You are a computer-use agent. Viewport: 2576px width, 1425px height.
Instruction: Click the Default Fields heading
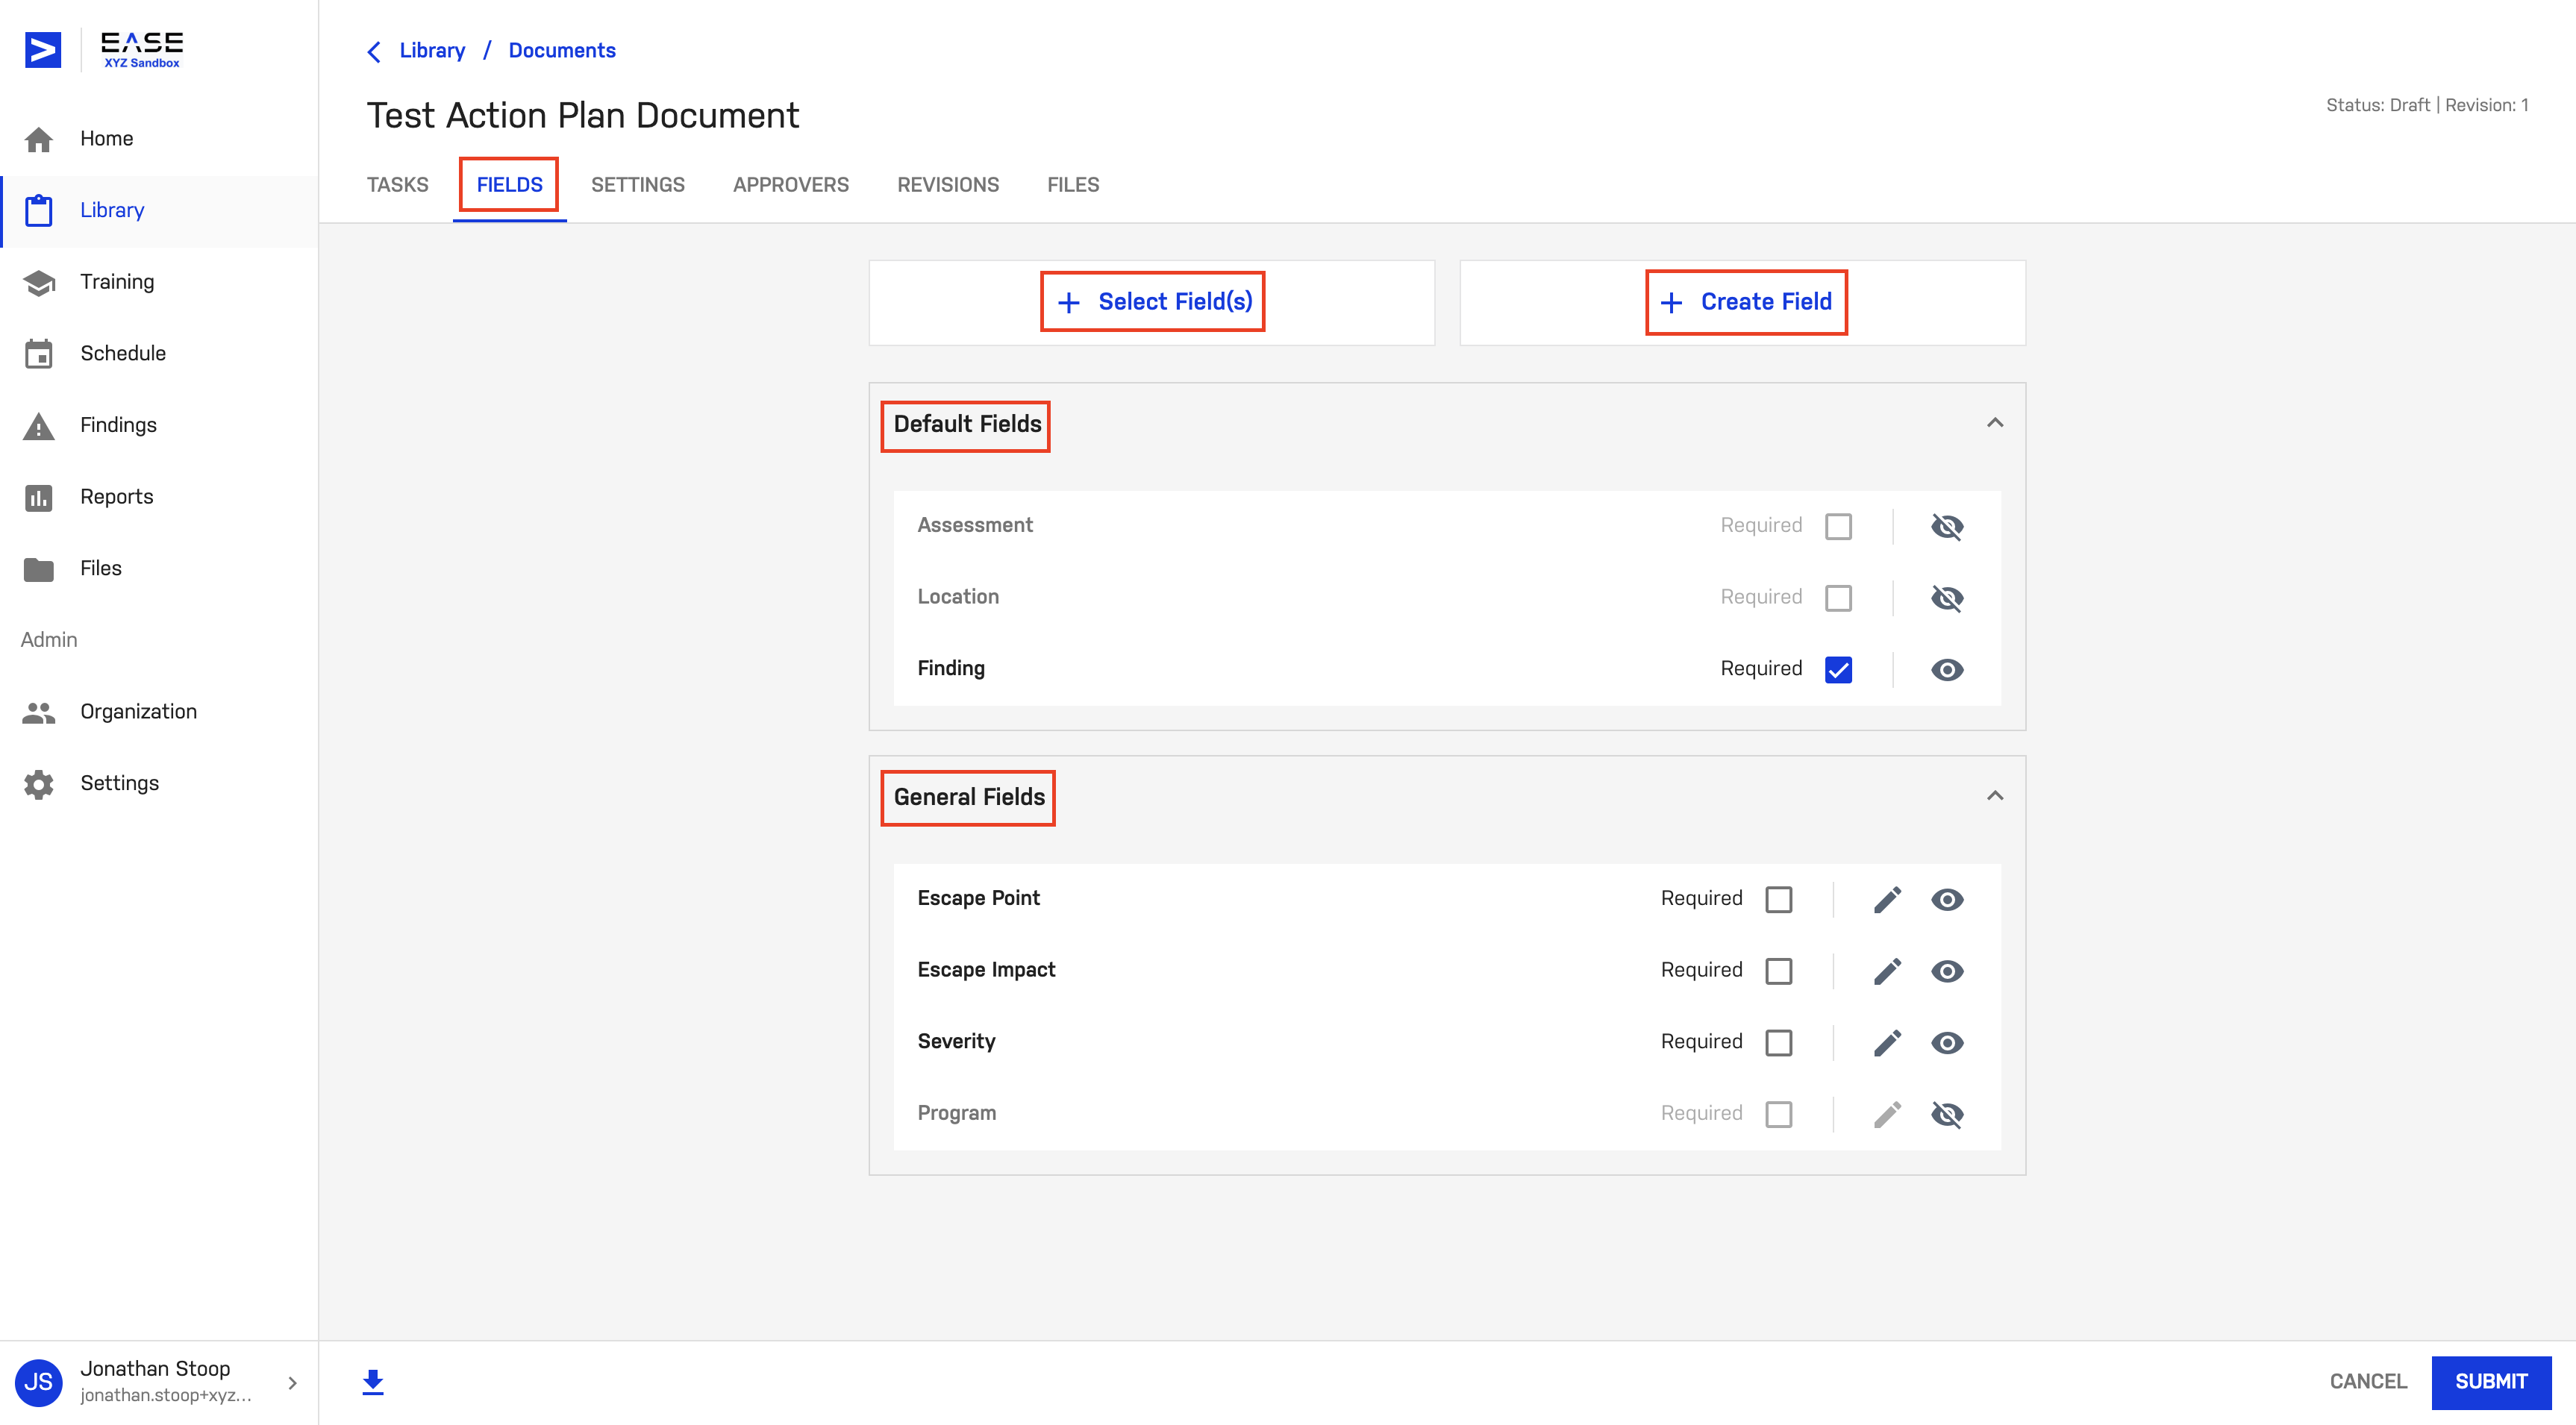(x=967, y=424)
